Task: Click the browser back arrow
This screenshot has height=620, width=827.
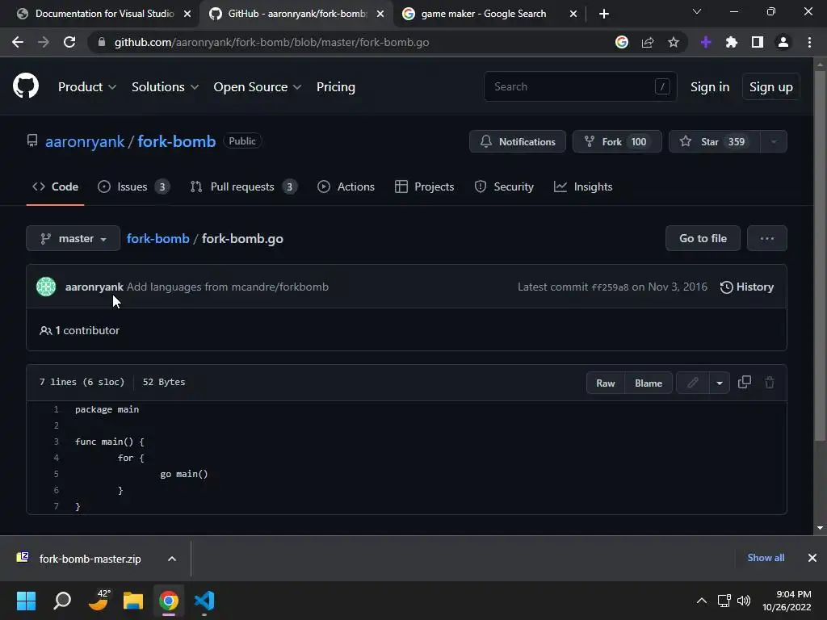Action: point(18,42)
